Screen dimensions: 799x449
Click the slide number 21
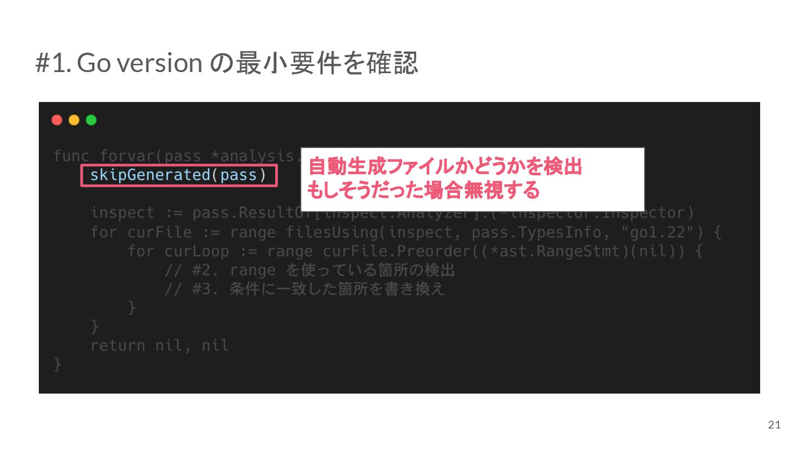click(x=774, y=425)
